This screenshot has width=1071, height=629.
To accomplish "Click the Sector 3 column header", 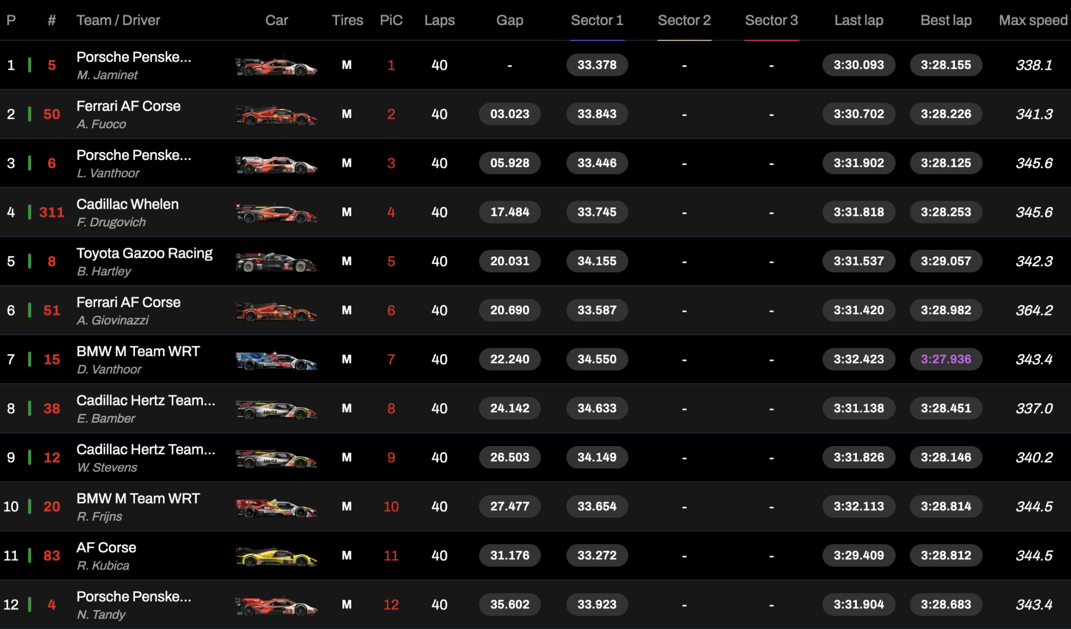I will [x=771, y=21].
